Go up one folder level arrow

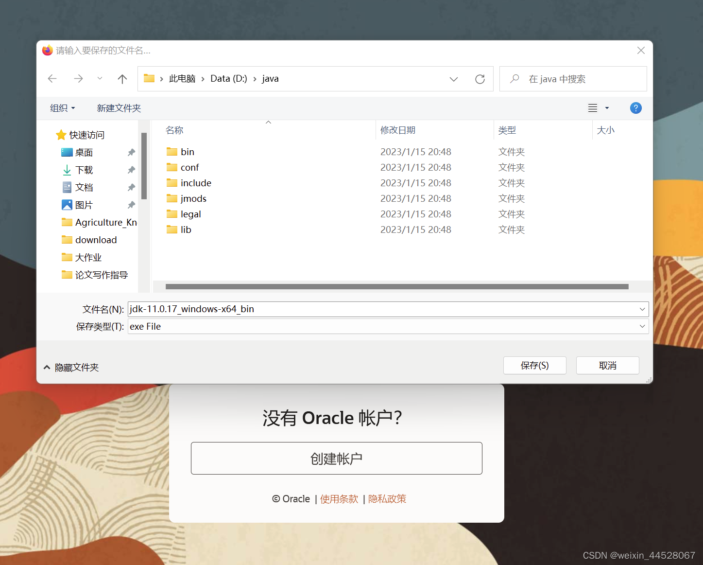(122, 79)
